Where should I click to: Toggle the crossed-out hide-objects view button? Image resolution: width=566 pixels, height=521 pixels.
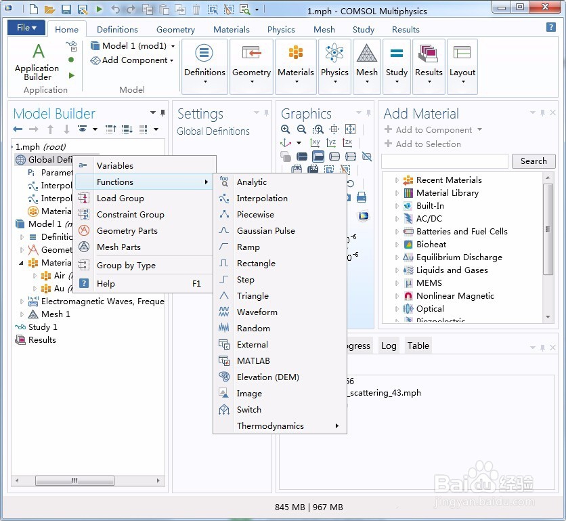tap(367, 157)
